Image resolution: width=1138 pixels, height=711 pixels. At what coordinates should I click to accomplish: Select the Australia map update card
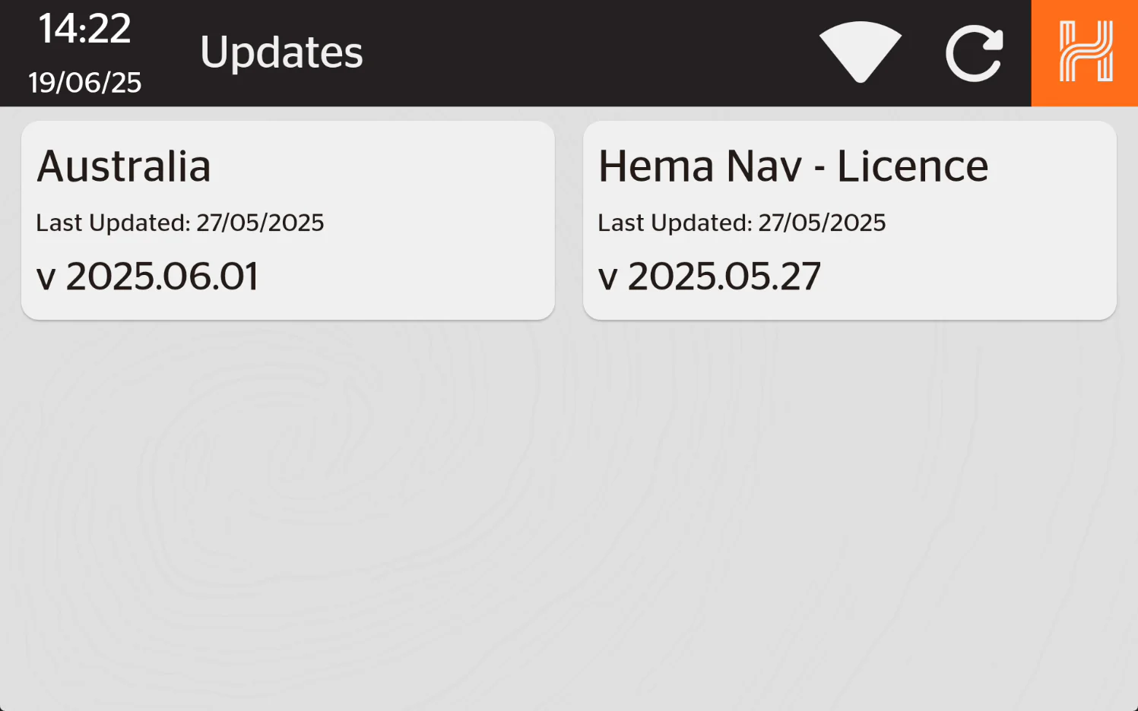288,220
